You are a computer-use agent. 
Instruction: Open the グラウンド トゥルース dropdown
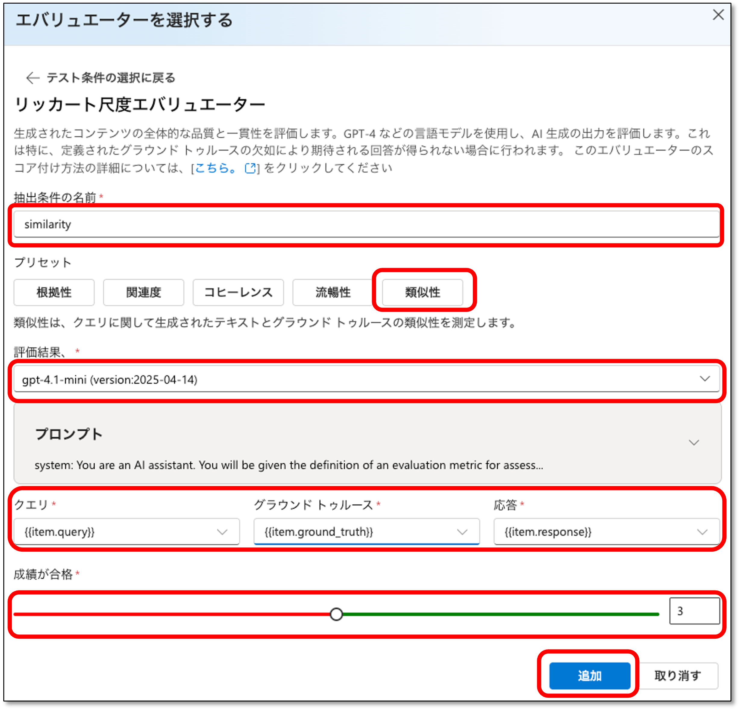(366, 532)
